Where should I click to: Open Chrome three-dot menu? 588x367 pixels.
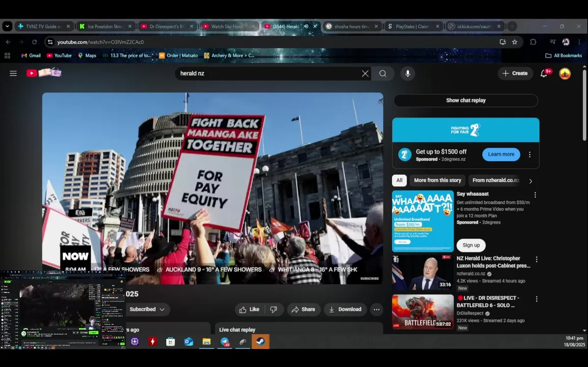[x=579, y=42]
